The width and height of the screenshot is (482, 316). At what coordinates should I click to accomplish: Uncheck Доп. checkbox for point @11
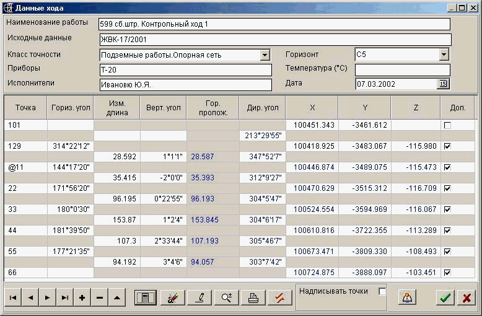[x=447, y=167]
